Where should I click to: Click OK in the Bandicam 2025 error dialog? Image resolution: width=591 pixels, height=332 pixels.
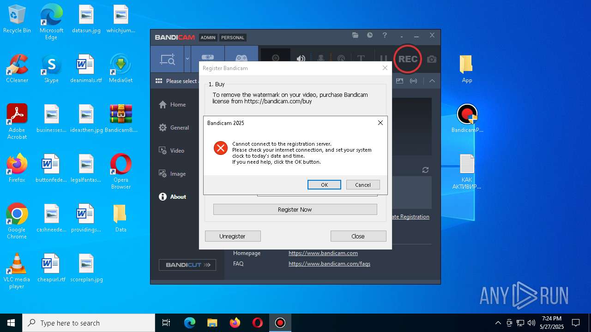coord(324,184)
